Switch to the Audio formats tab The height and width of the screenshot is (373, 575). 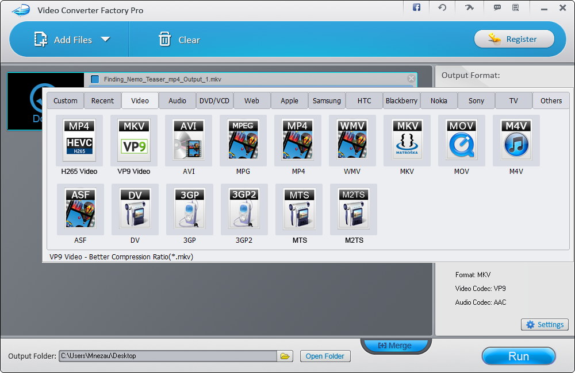click(177, 100)
